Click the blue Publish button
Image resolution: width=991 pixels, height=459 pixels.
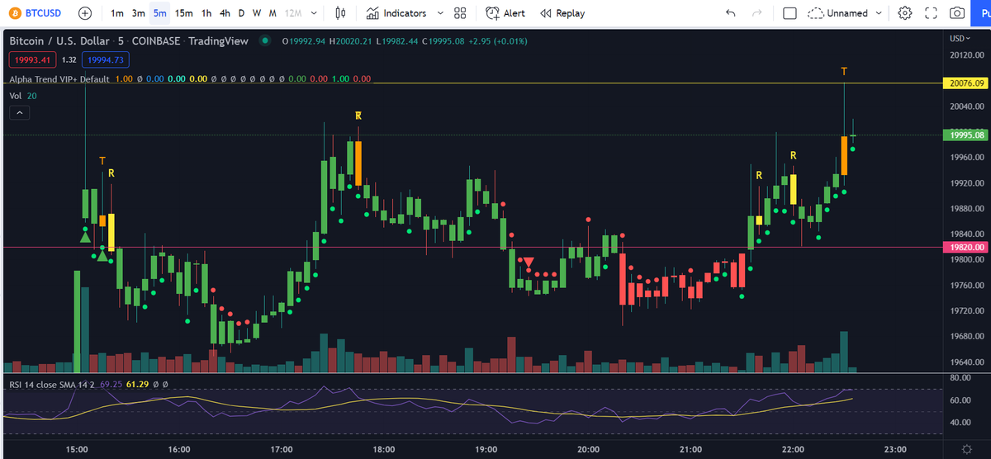983,13
